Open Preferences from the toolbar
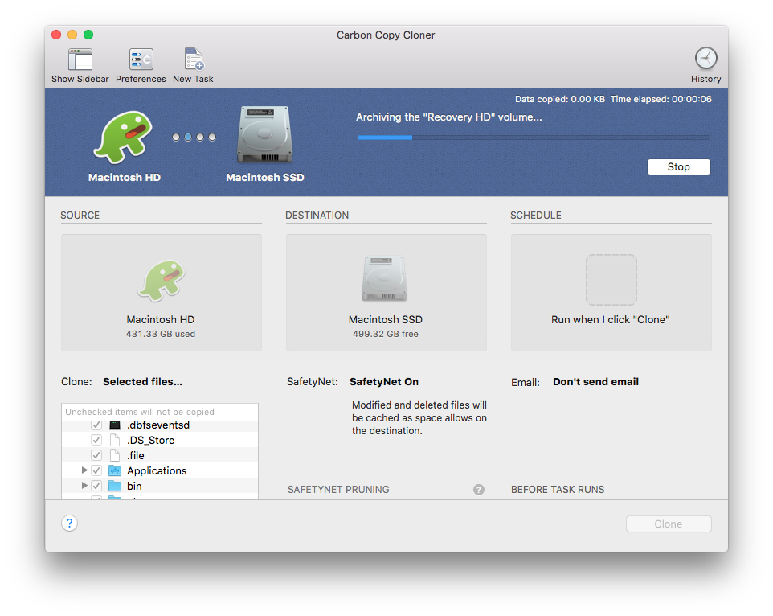The width and height of the screenshot is (773, 616). [141, 60]
